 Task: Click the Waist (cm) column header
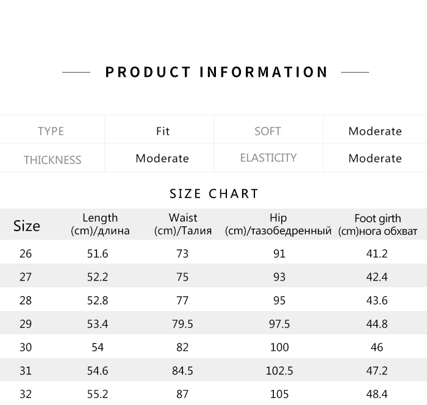click(x=183, y=224)
